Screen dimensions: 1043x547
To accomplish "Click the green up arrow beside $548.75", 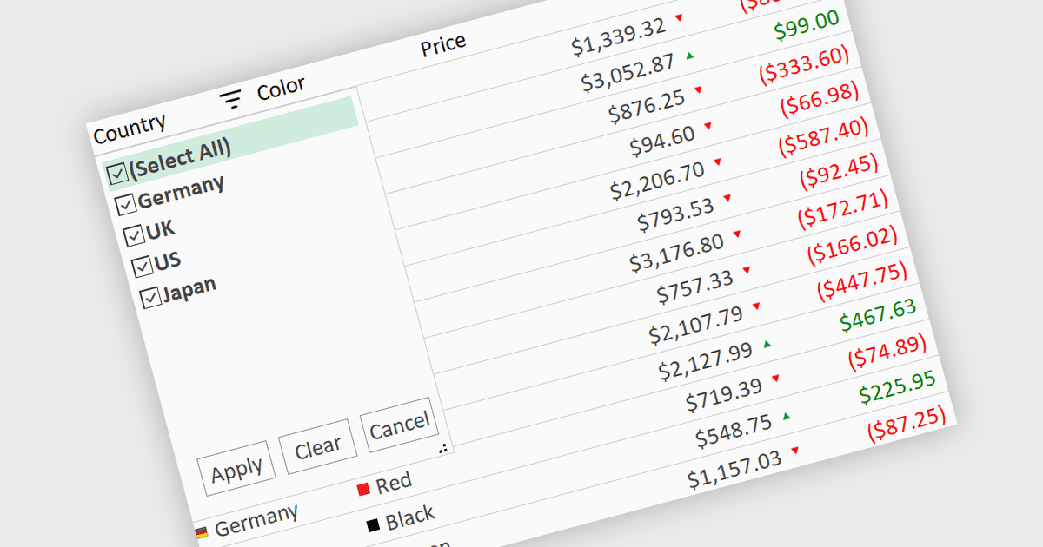I will pyautogui.click(x=787, y=417).
